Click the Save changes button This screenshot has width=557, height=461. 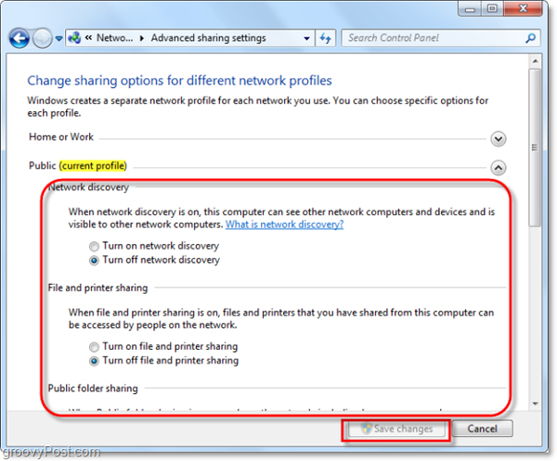pyautogui.click(x=396, y=429)
